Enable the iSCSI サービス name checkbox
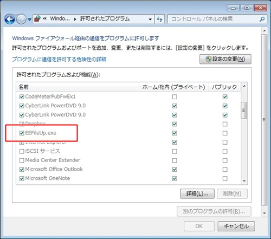 pyautogui.click(x=22, y=151)
